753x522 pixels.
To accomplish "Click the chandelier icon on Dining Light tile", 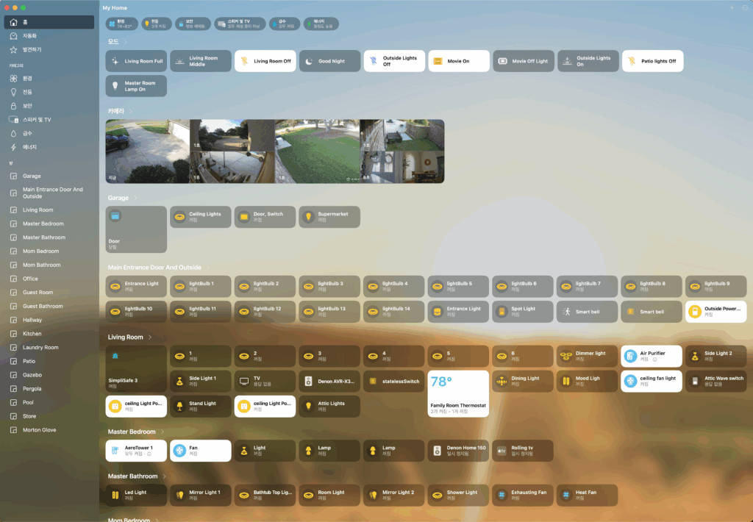I will [x=502, y=382].
